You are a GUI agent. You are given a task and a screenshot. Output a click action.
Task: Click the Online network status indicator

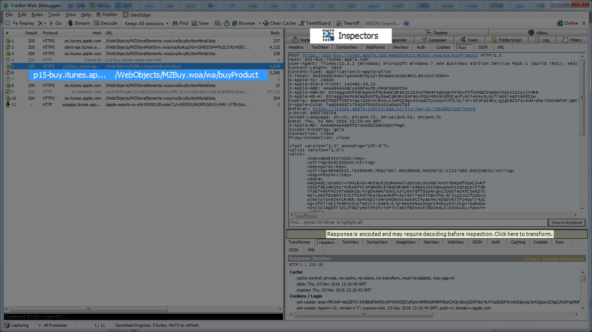click(568, 23)
